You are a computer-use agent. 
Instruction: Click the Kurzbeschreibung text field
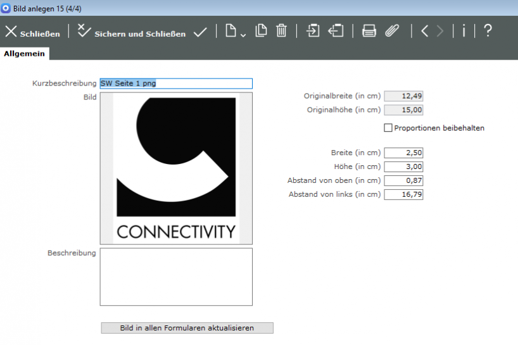pyautogui.click(x=176, y=84)
